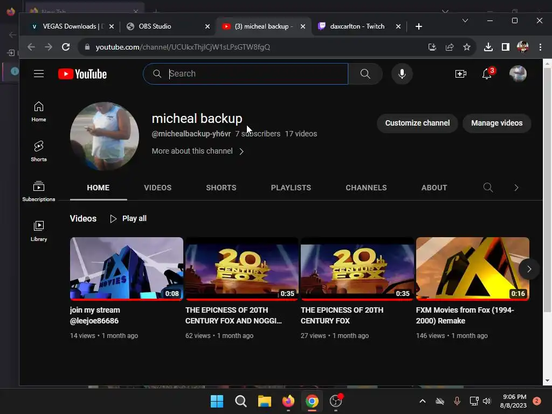
Task: Open Subscriptions in the sidebar
Action: (39, 191)
